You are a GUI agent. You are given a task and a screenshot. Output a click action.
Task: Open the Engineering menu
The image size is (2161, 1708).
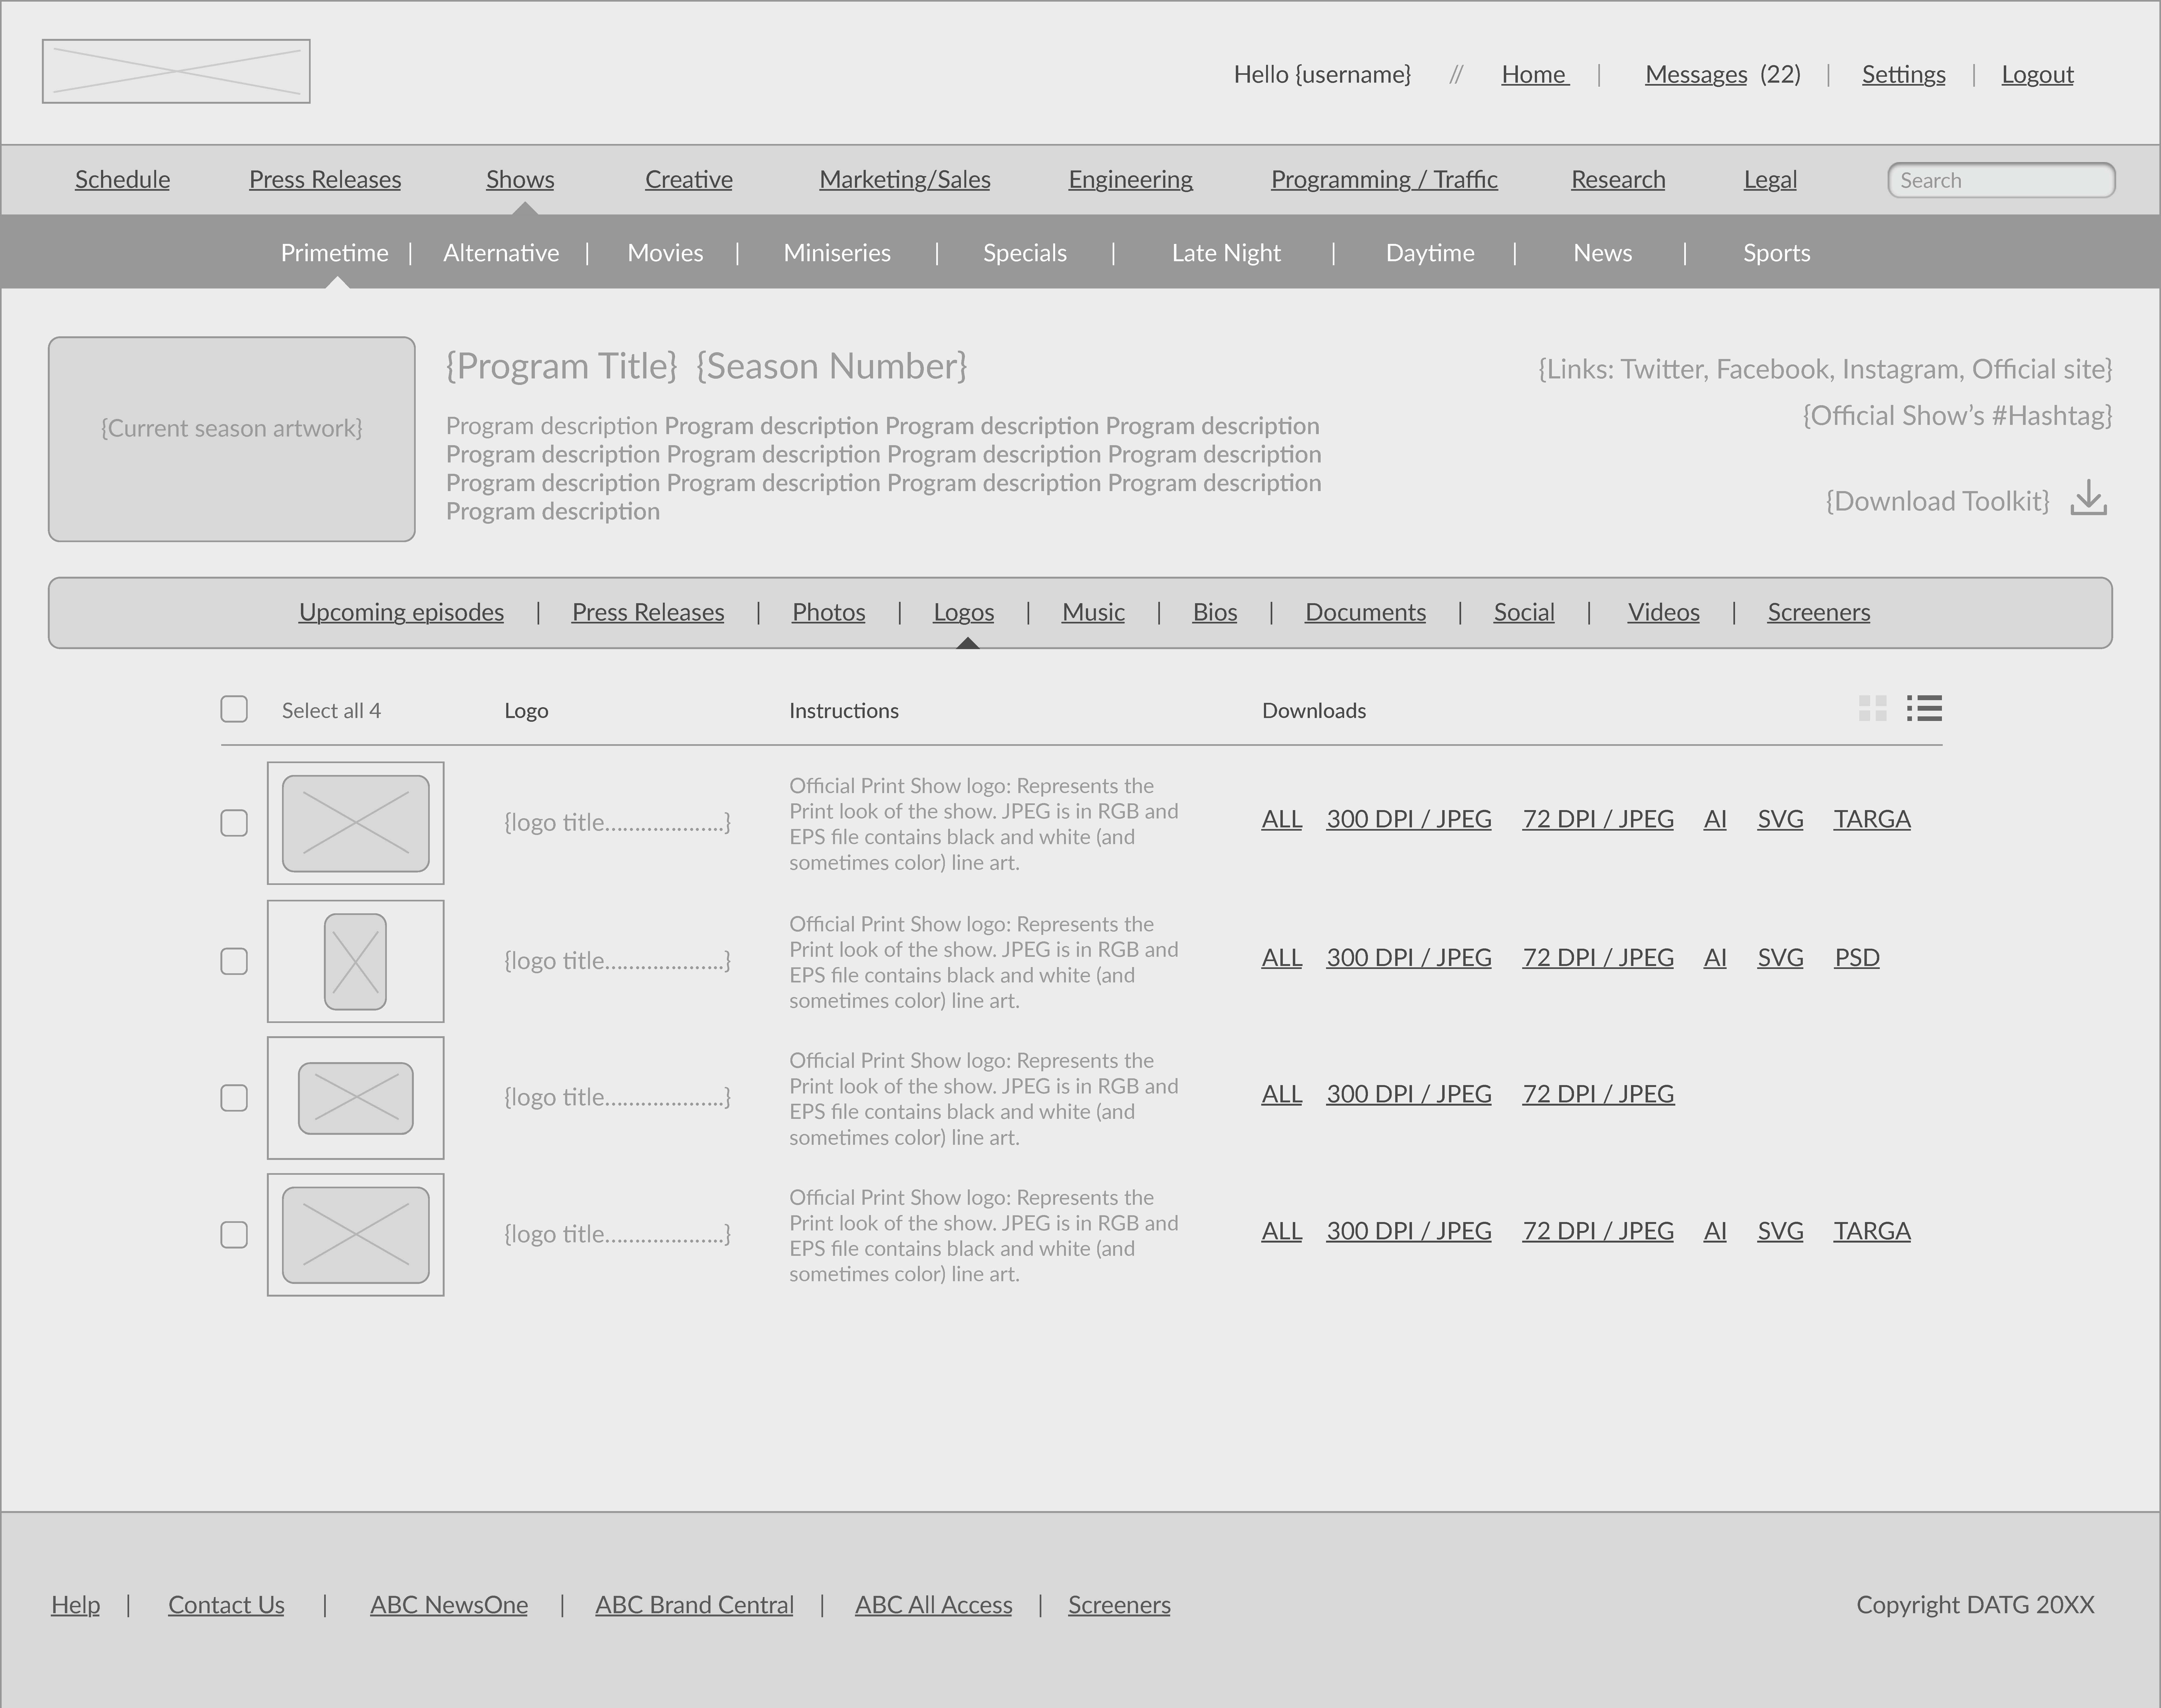coord(1131,180)
